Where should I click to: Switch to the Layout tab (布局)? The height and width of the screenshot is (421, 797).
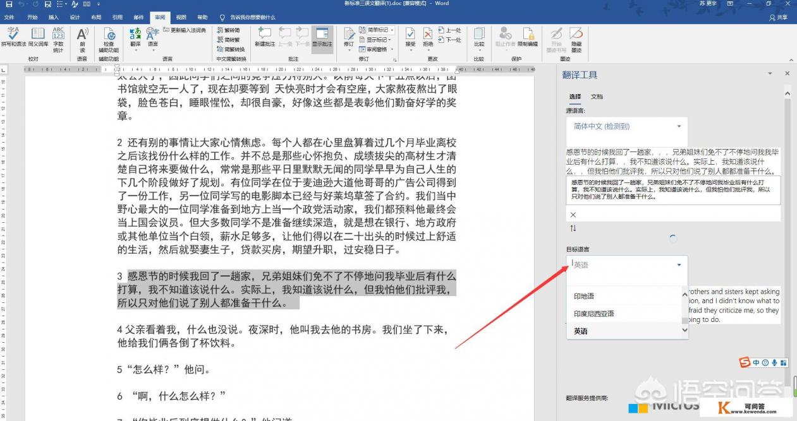click(96, 17)
